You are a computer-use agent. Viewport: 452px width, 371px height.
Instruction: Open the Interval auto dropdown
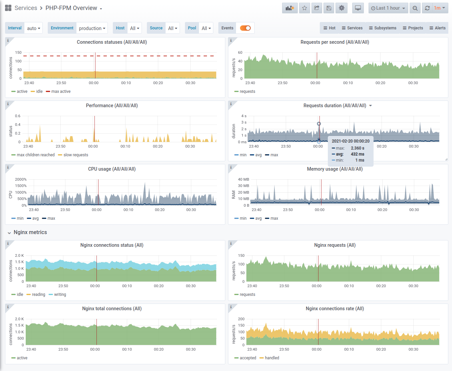34,28
